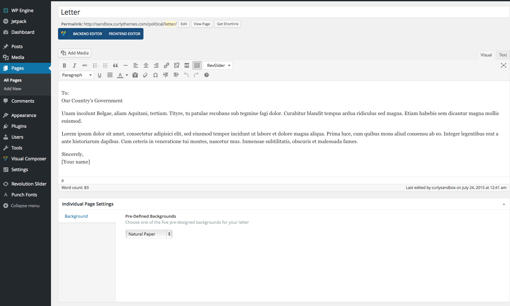Viewport: 510px width, 306px height.
Task: Open the Settings menu
Action: [25, 170]
